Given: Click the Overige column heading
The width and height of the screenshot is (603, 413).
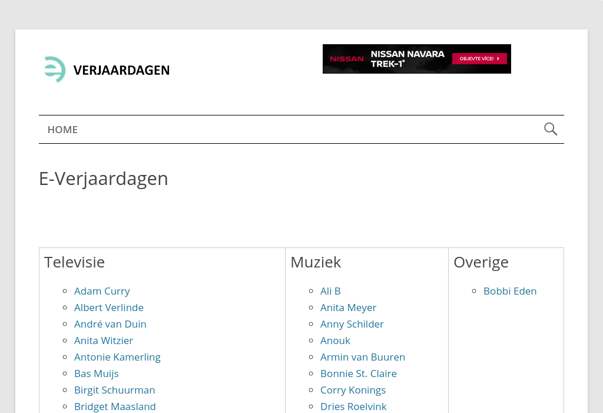Looking at the screenshot, I should pos(481,263).
